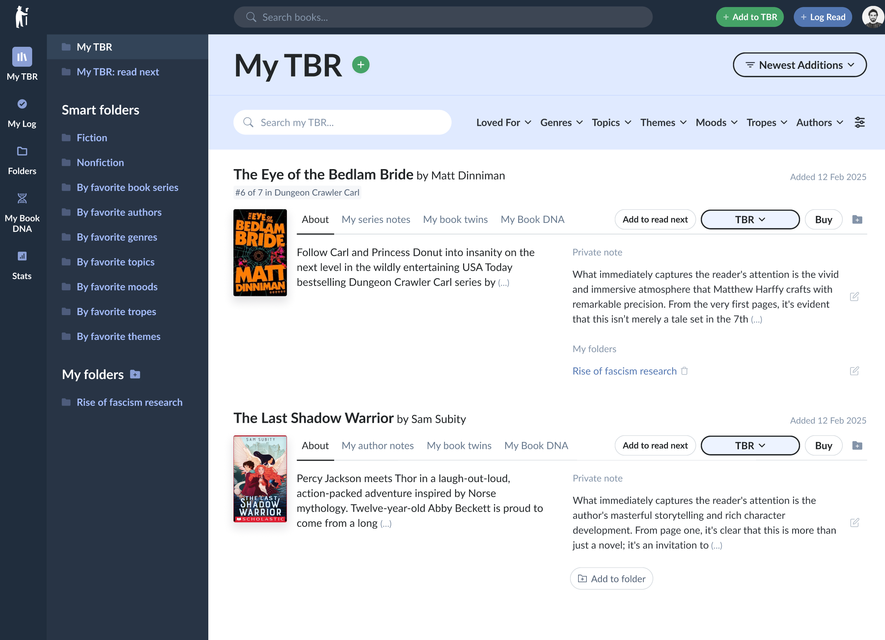Expand the Moods filter dropdown

(x=717, y=123)
